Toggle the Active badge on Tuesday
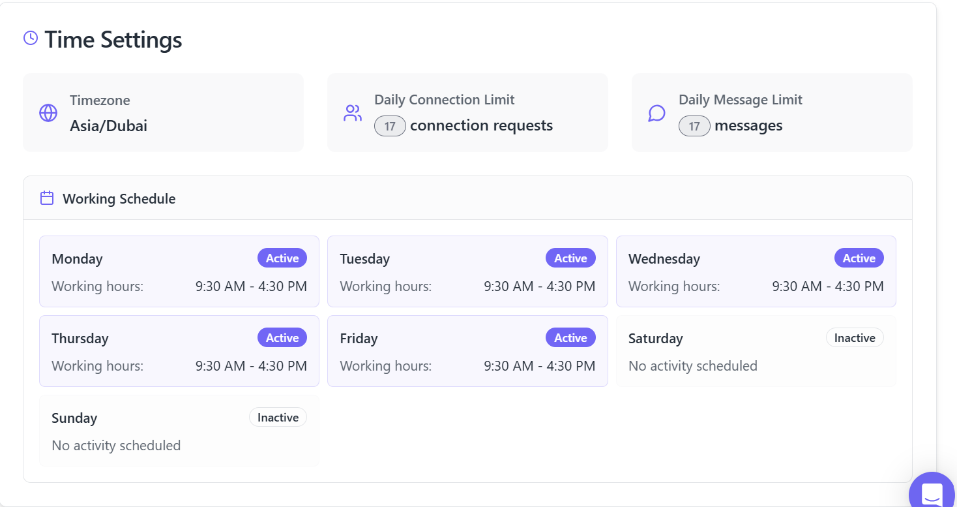This screenshot has height=507, width=957. click(x=570, y=258)
